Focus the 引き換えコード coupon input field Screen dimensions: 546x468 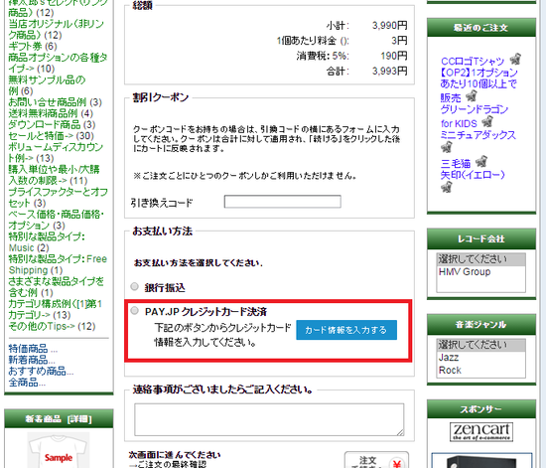point(282,202)
